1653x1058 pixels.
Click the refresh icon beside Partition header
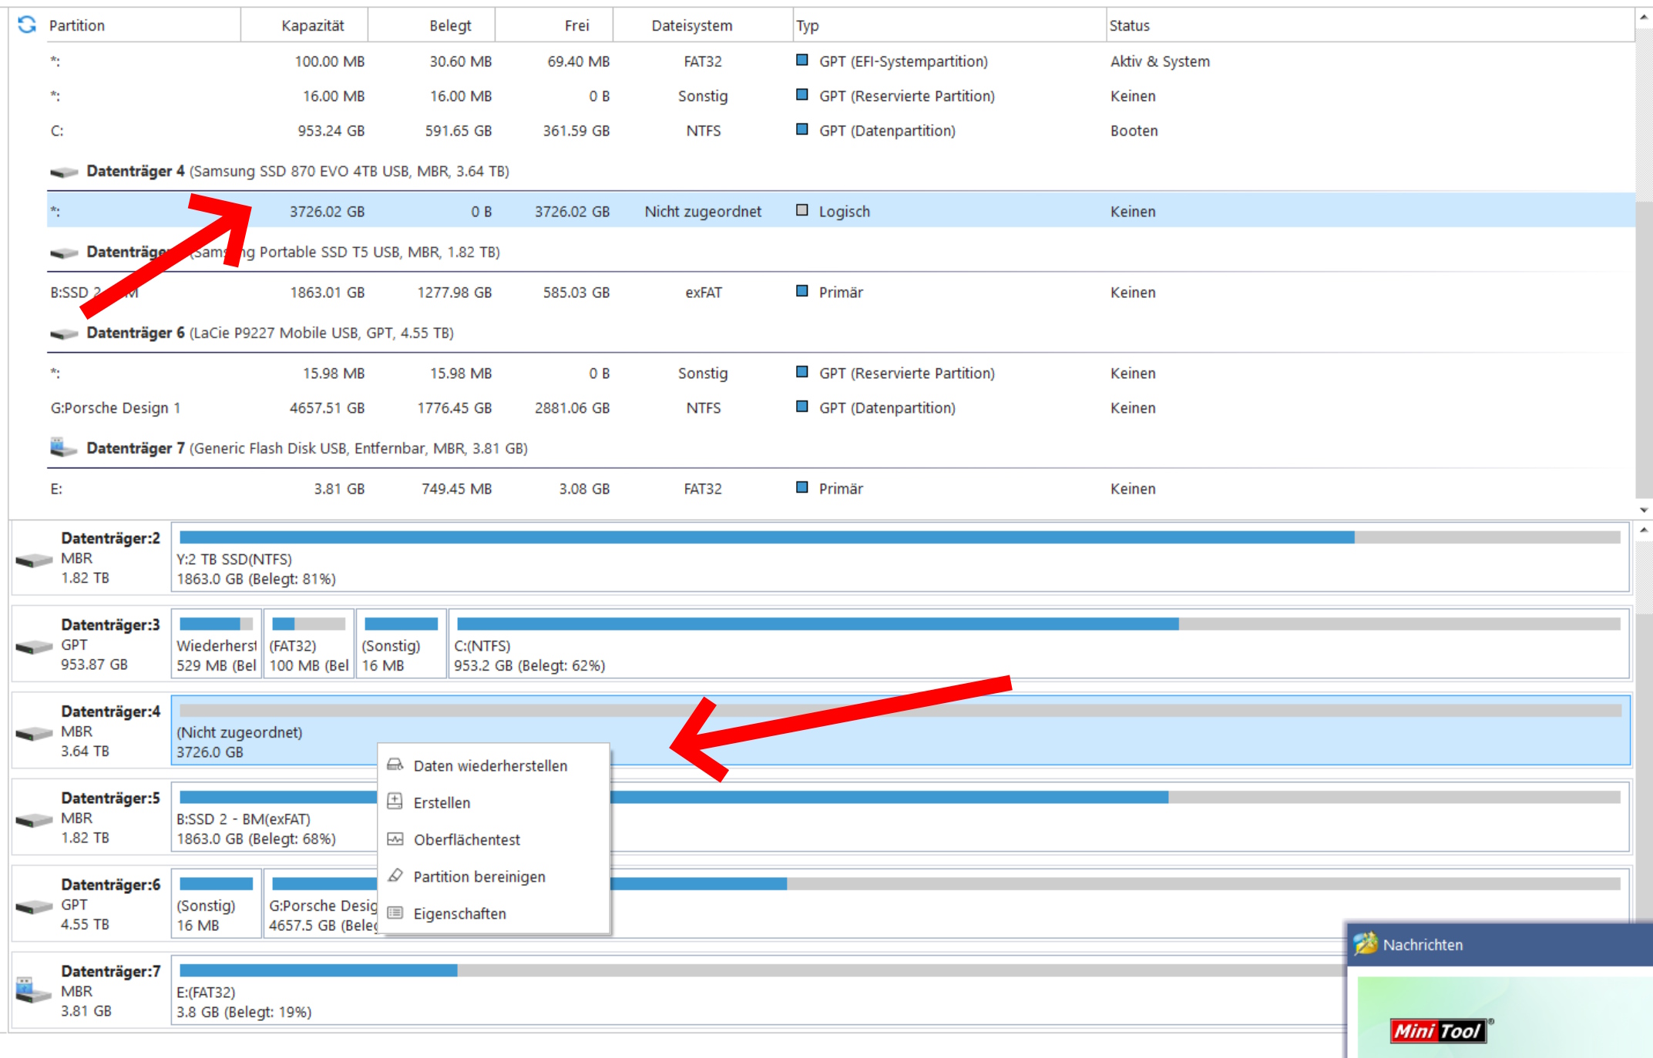[x=27, y=25]
